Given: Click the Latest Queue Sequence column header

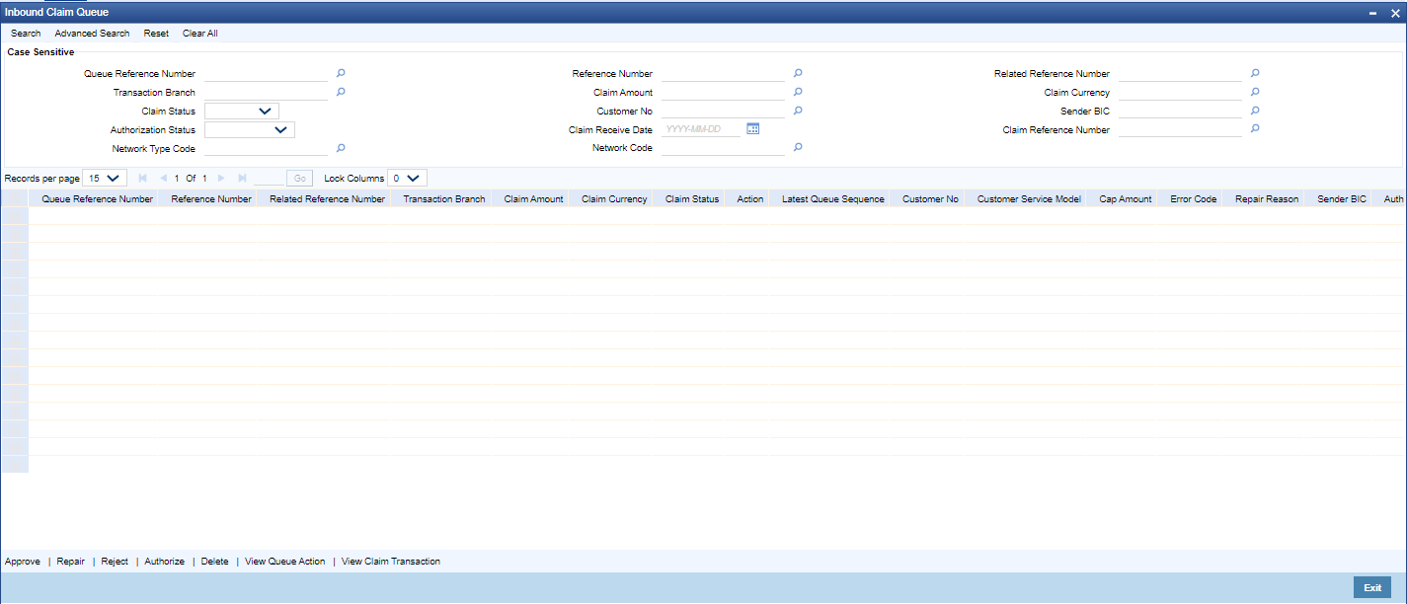Looking at the screenshot, I should [833, 198].
